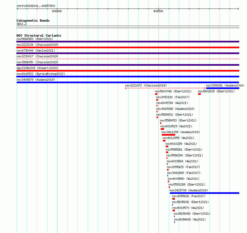Select the nsv3408879 (Audano2019) blue bar
The height and width of the screenshot is (233, 247).
coord(128,82)
